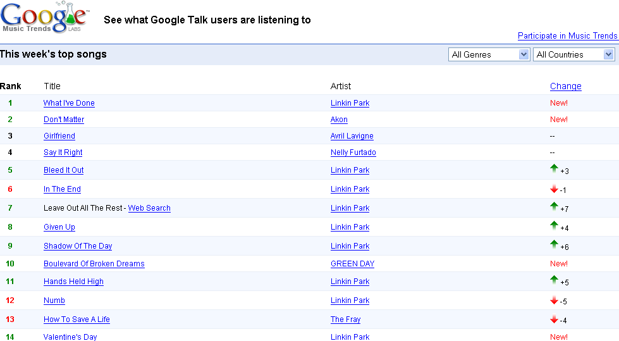Screen dimensions: 619x341
Task: Click the Rank column header
Action: [x=11, y=86]
